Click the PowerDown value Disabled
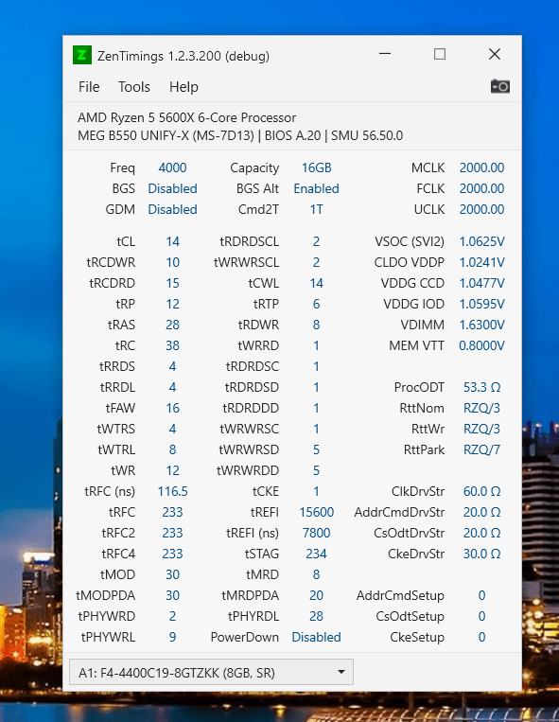The image size is (559, 722). [x=316, y=637]
